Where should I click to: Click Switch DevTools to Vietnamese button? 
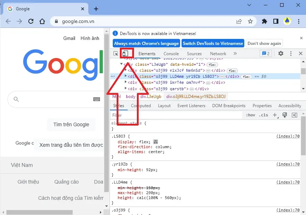tap(213, 43)
